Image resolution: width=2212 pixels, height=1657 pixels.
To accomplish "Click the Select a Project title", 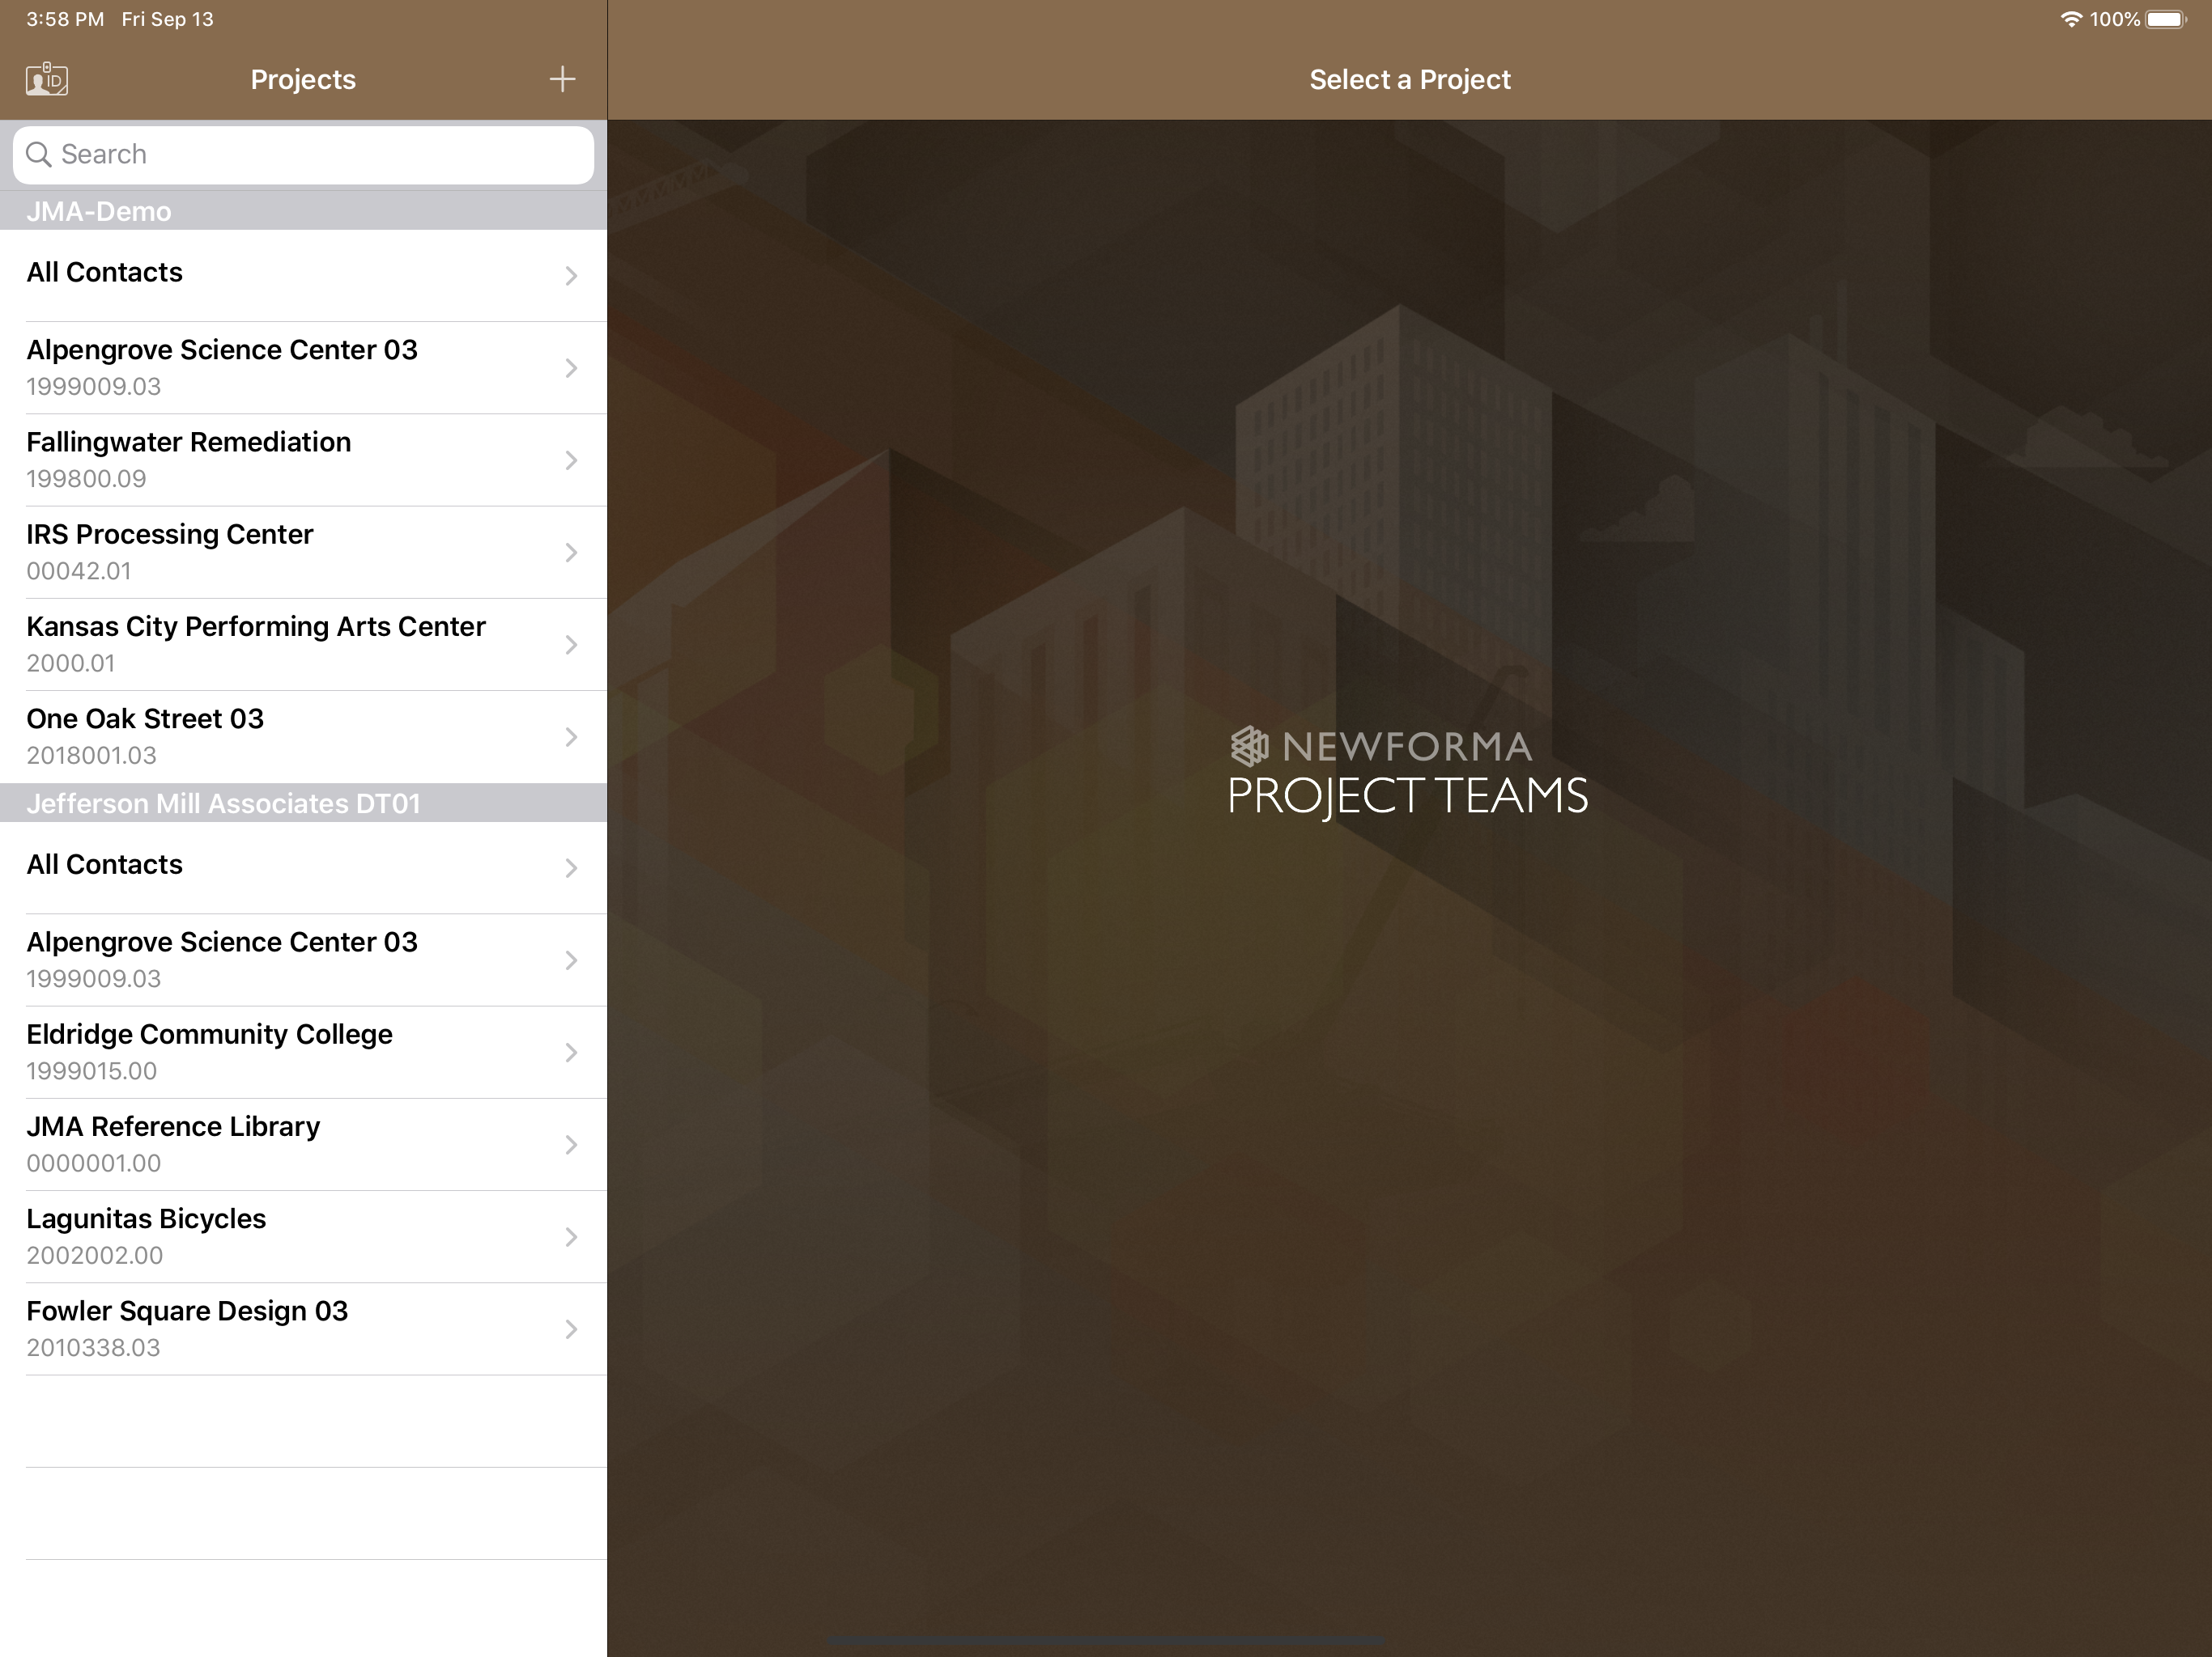I will [1410, 79].
